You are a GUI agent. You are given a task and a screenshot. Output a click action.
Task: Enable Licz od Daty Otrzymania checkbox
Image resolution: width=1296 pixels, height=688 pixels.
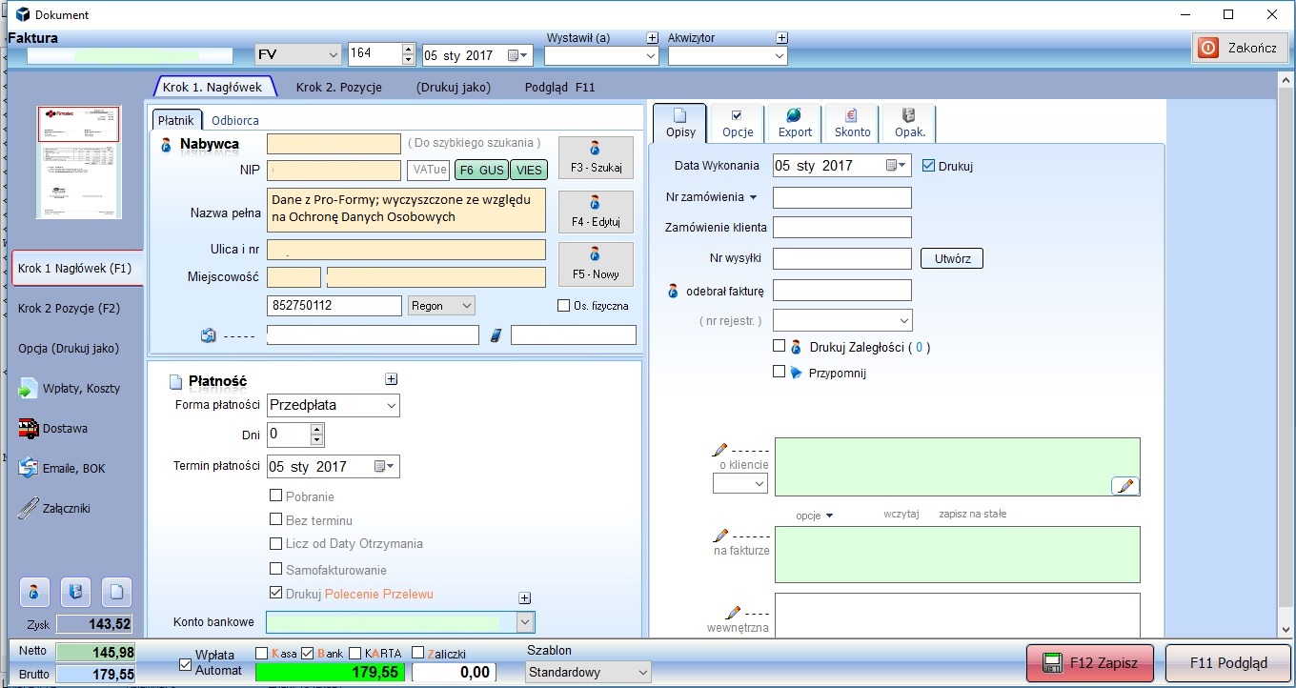pyautogui.click(x=276, y=543)
